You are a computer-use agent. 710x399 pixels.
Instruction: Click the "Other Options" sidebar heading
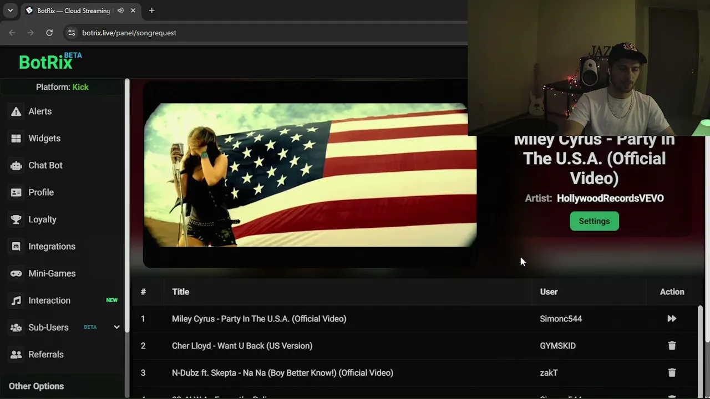(37, 386)
